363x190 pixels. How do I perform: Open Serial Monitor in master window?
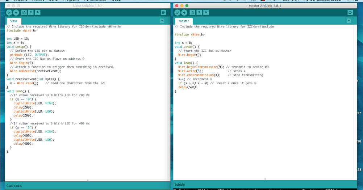coord(350,13)
